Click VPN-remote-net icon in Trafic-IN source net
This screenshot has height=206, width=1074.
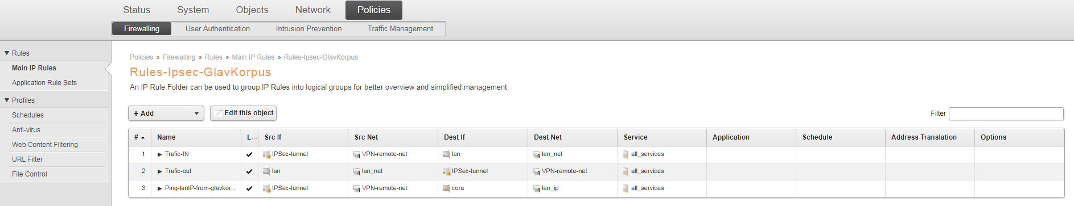(356, 154)
